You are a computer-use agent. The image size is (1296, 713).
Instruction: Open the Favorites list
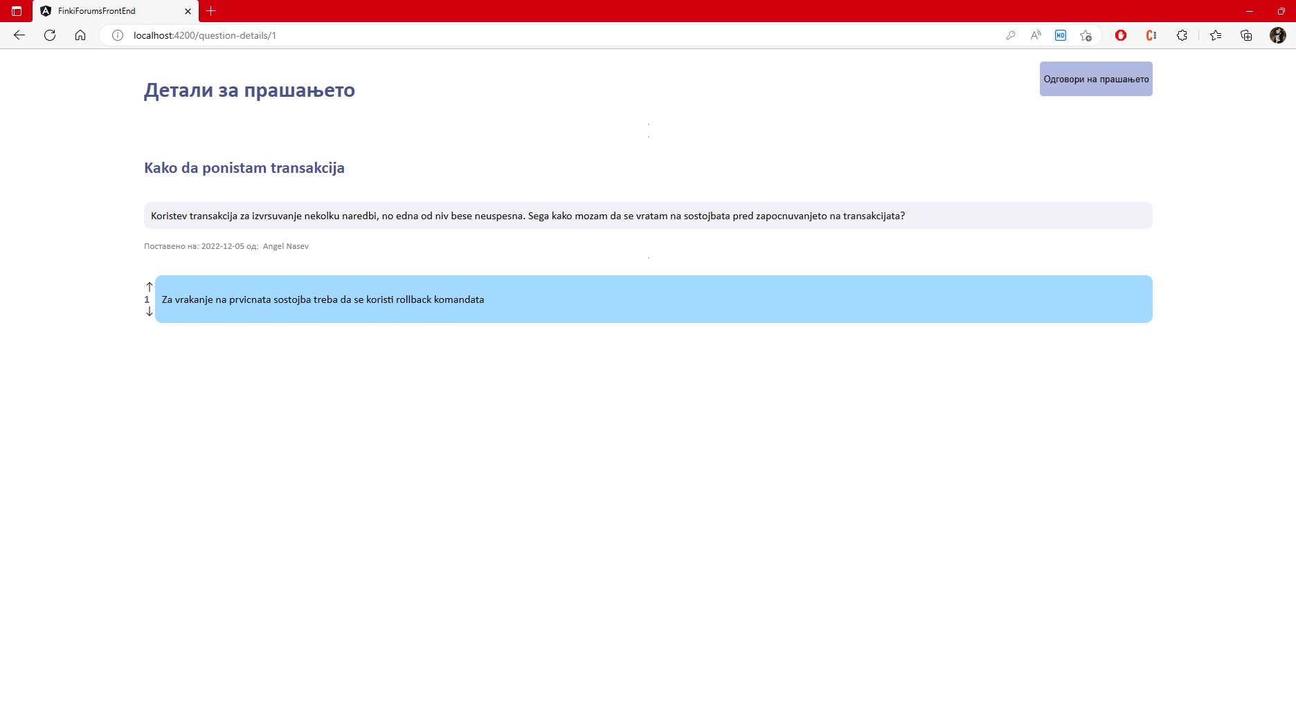point(1215,35)
